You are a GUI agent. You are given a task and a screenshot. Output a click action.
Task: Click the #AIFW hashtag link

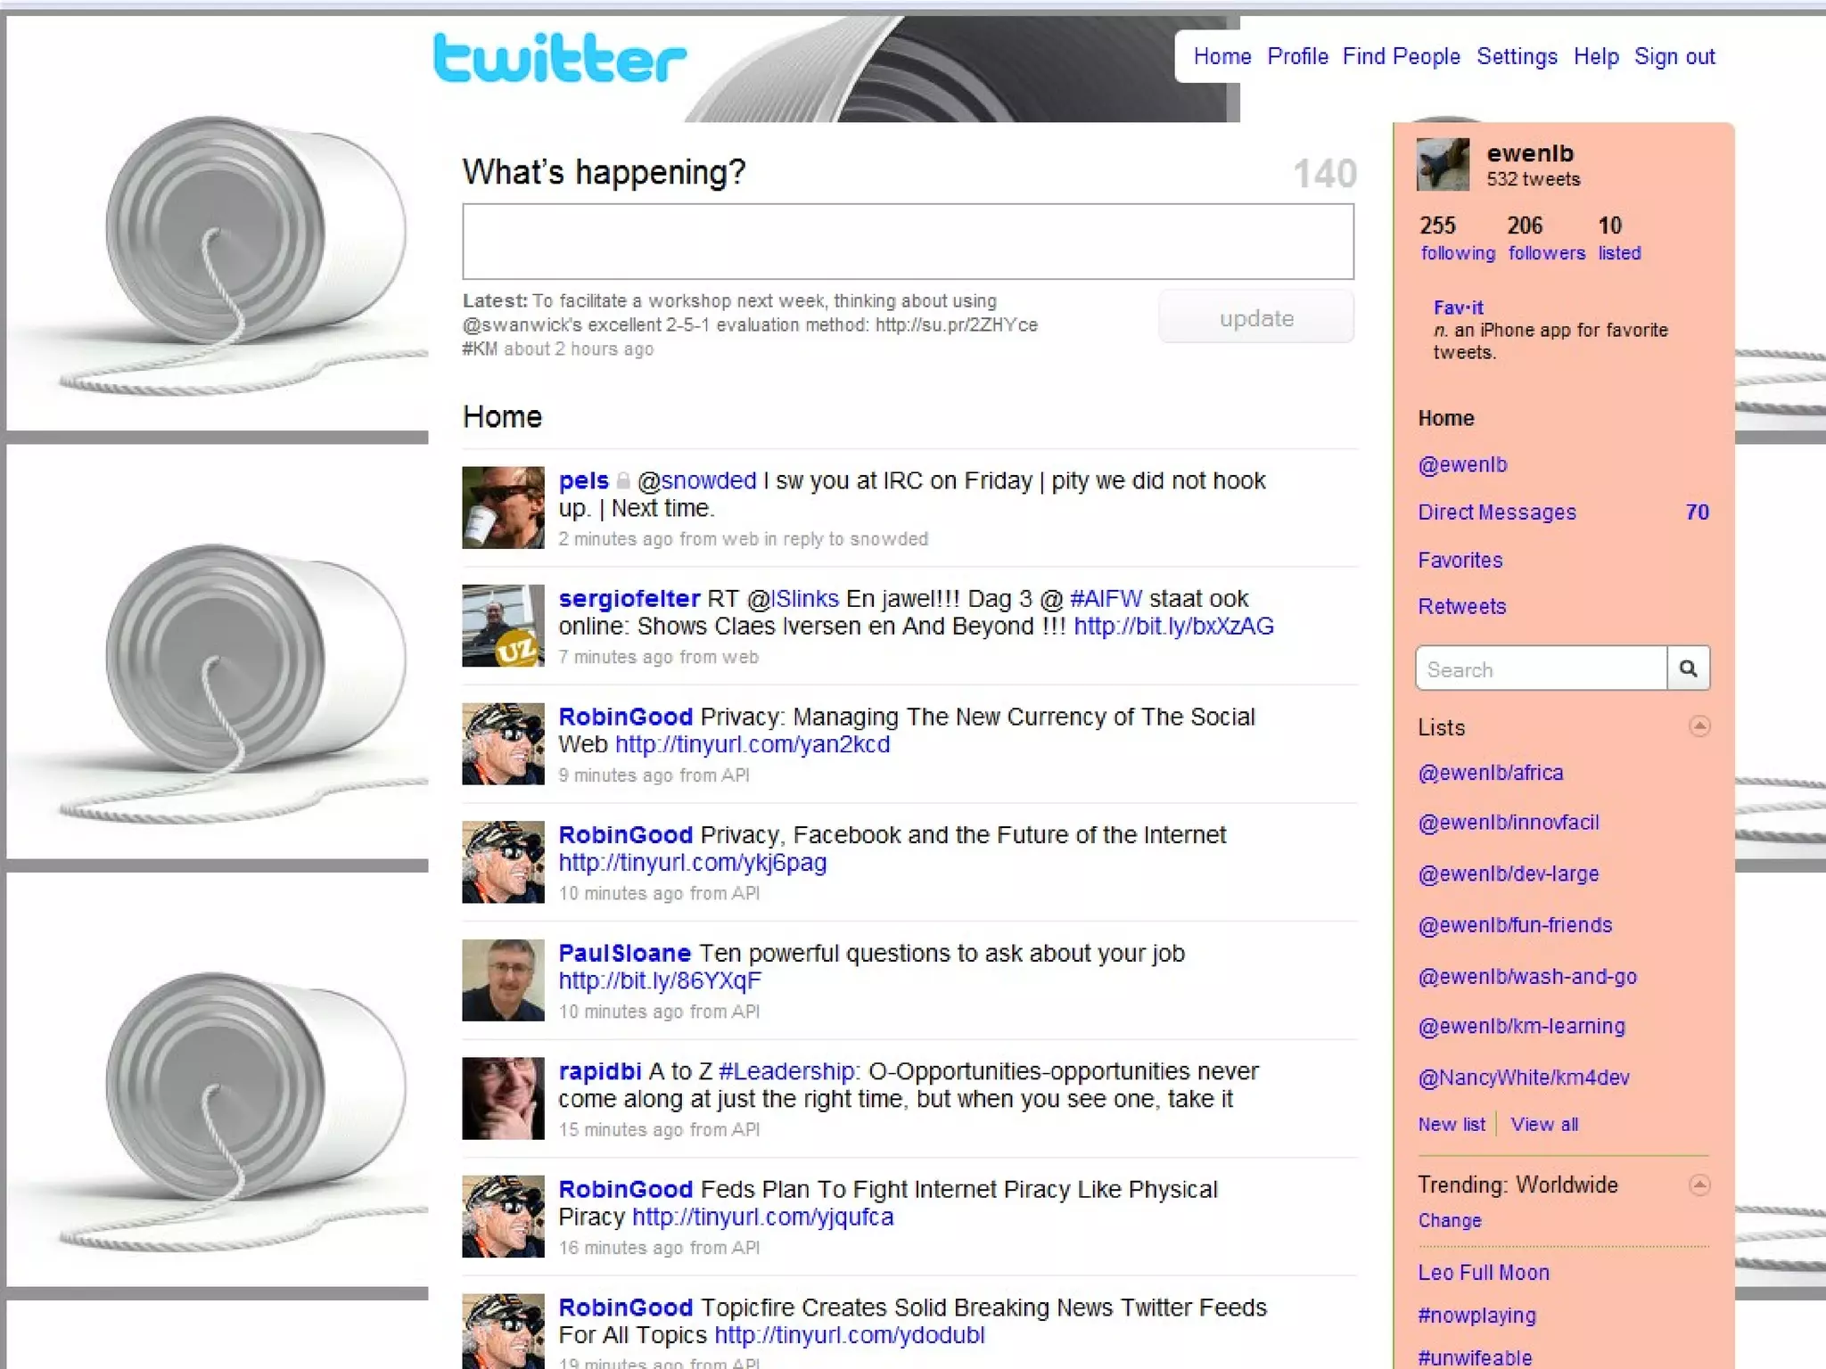1105,599
